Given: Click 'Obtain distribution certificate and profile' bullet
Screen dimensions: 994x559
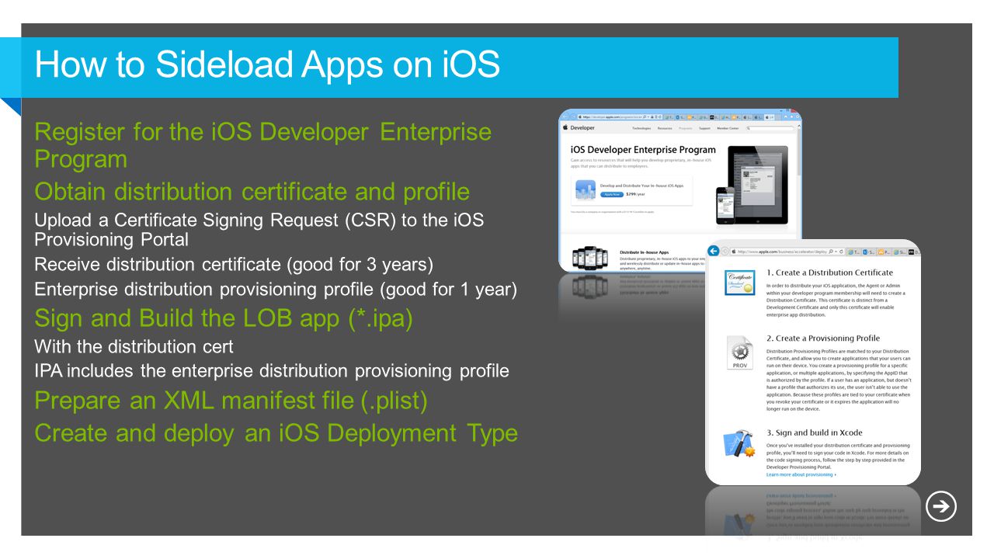Looking at the screenshot, I should (x=252, y=191).
